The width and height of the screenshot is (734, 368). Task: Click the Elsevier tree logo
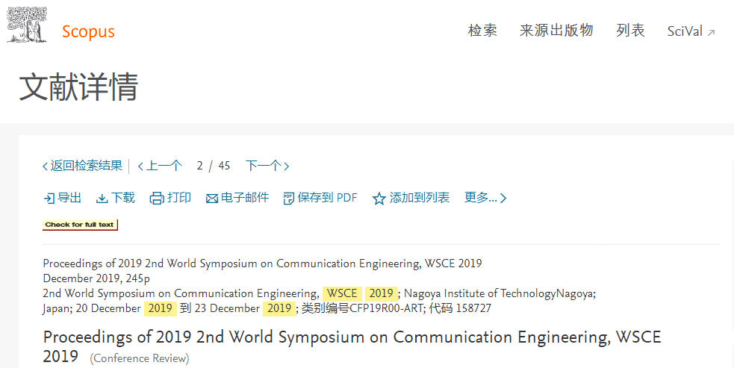pos(27,25)
